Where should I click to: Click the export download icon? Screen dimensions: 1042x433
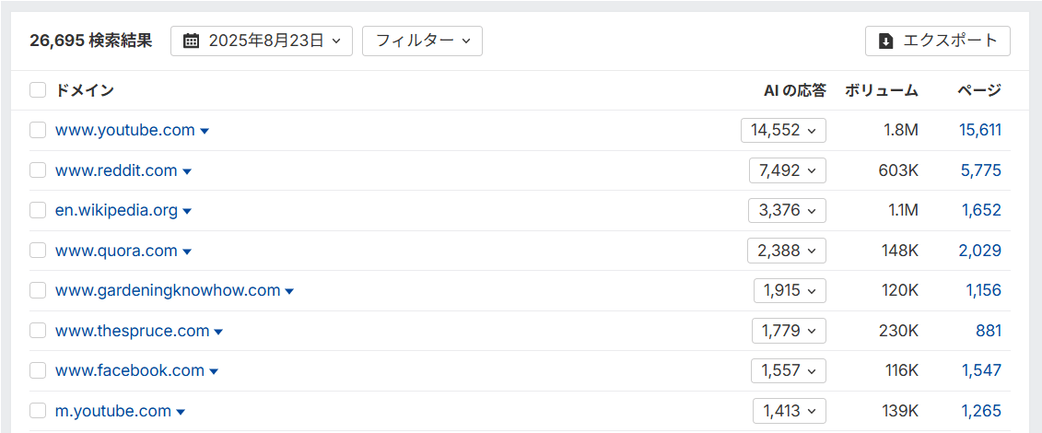click(886, 41)
